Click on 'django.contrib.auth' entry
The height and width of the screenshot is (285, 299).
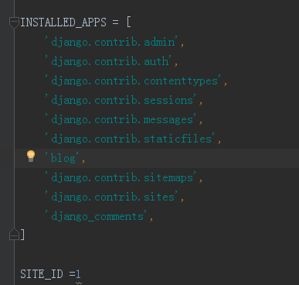pos(107,61)
